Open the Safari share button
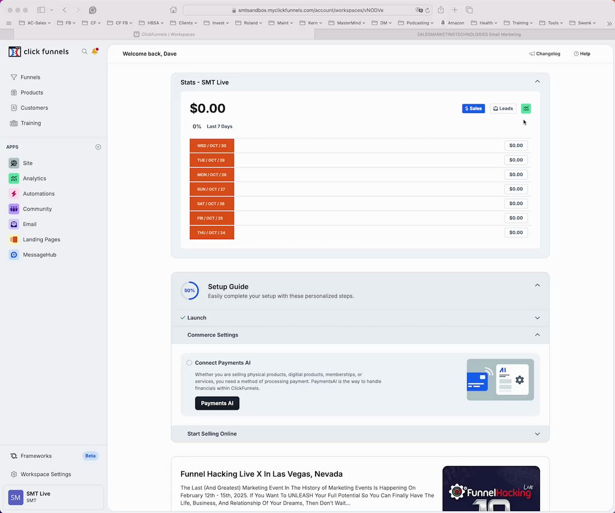The image size is (615, 513). 441,10
